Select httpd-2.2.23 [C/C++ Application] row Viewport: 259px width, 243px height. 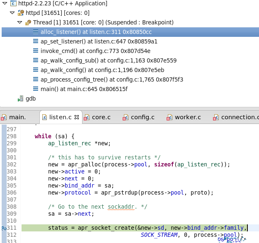coord(63,3)
